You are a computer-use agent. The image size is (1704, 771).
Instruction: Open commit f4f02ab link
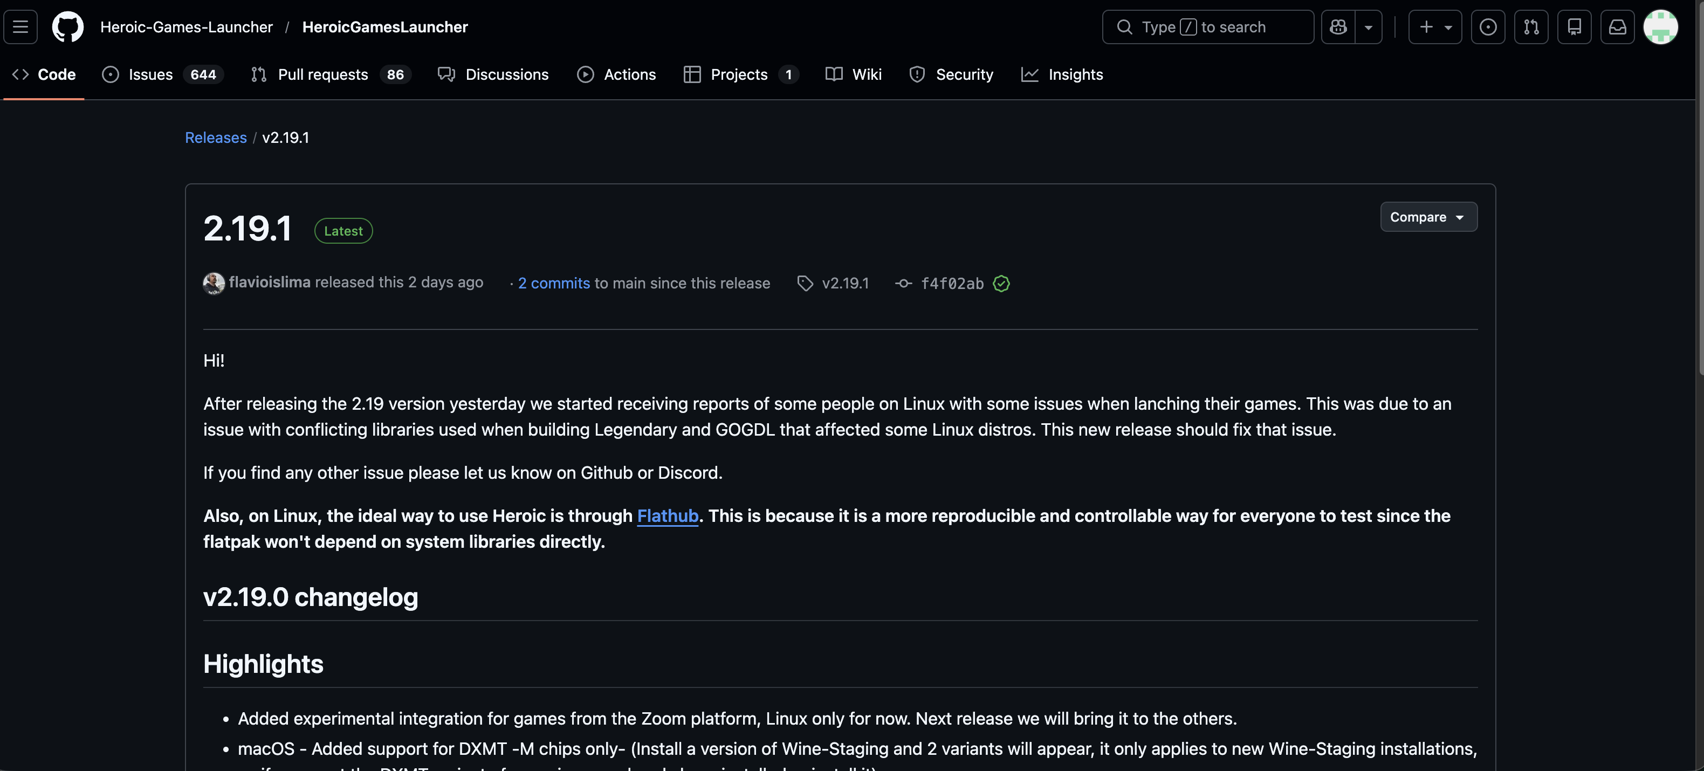952,284
